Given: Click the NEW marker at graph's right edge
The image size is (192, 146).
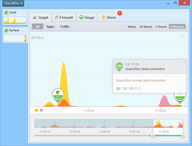Looking at the screenshot, I should pos(180,98).
